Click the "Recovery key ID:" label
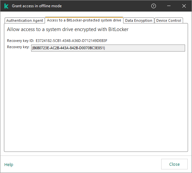Viewport: 192px width, 173px height. [x=21, y=41]
